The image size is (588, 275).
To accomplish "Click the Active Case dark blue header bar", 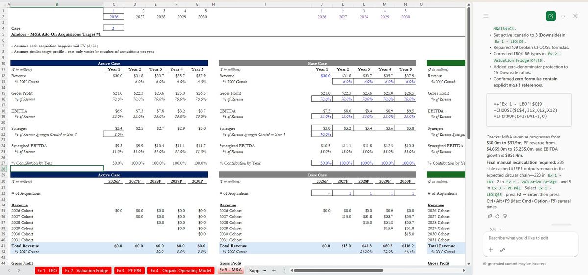I will 109,64.
